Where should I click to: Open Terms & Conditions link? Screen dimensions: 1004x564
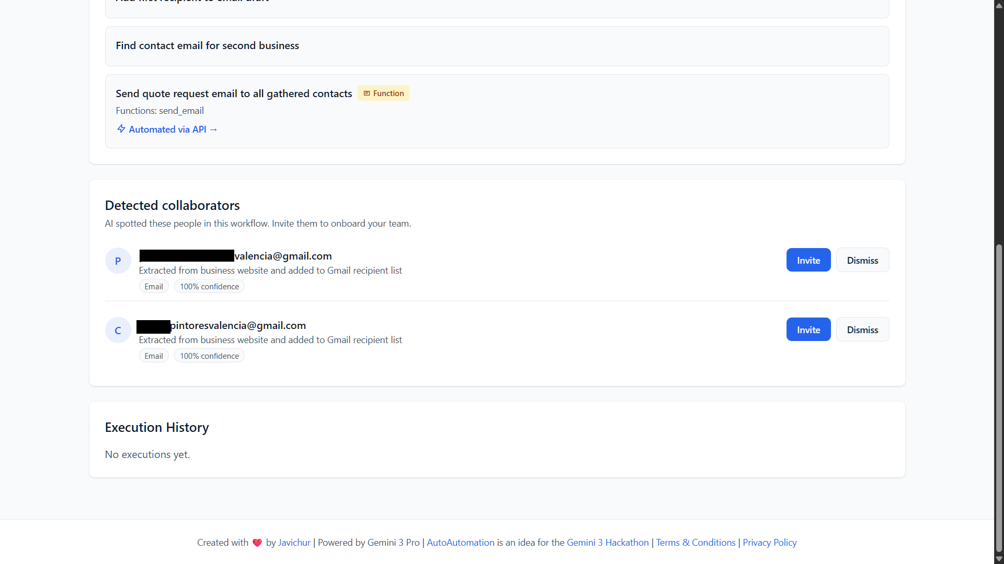[x=695, y=543]
